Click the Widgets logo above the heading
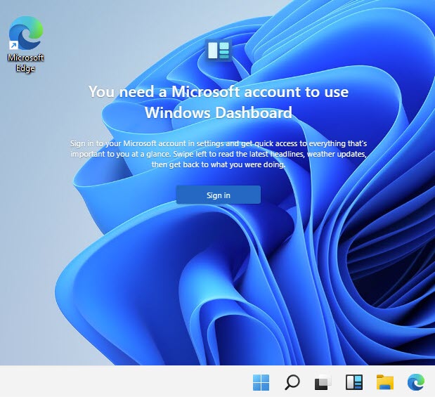 click(x=219, y=51)
